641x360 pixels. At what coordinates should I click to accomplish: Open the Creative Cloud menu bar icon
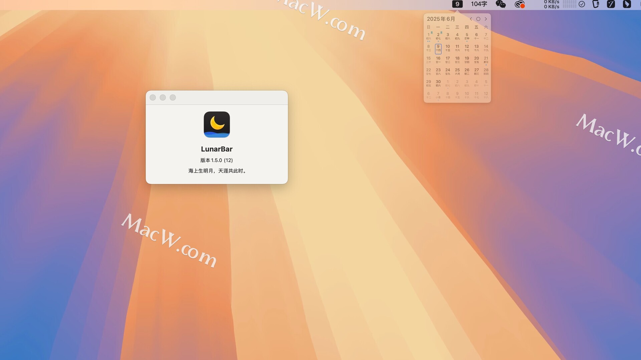click(519, 4)
